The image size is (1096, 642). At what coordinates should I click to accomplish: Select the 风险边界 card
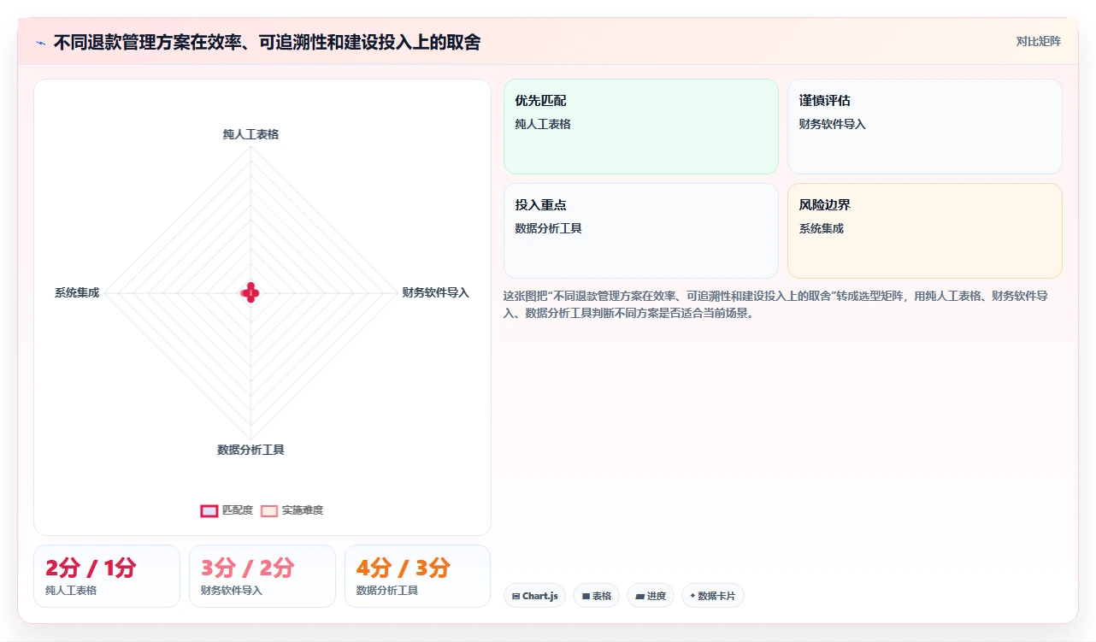pos(924,231)
